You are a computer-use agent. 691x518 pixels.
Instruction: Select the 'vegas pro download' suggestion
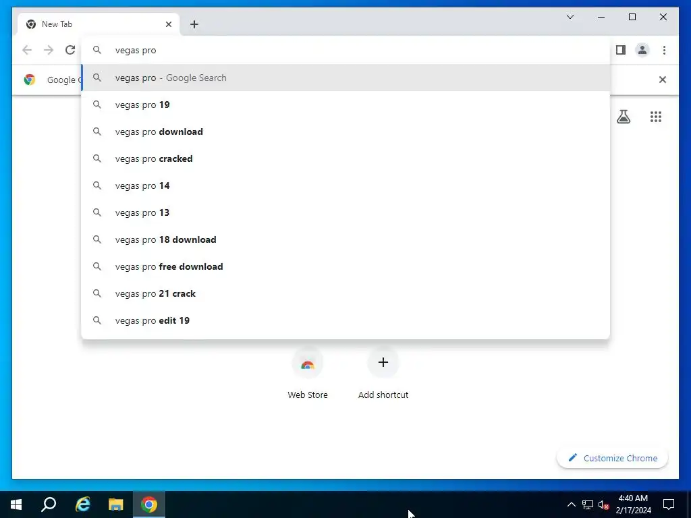point(345,132)
